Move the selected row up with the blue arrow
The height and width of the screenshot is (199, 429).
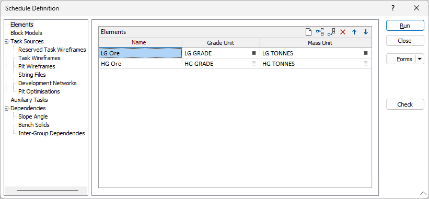pos(354,32)
